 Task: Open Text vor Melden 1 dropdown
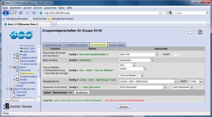tap(131, 75)
